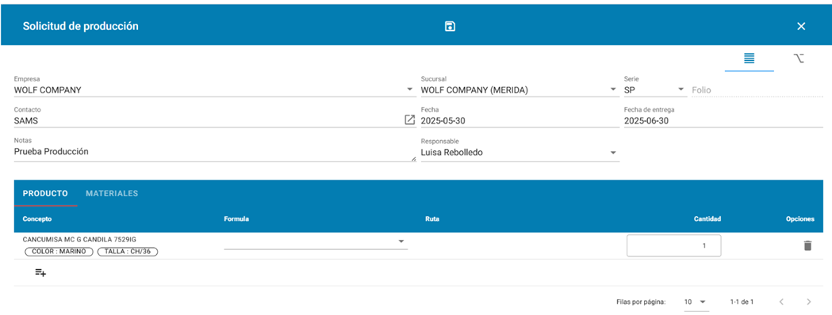Expand the Empresa dropdown

click(x=409, y=89)
